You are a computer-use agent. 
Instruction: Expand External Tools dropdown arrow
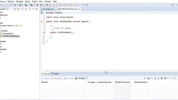(34, 5)
